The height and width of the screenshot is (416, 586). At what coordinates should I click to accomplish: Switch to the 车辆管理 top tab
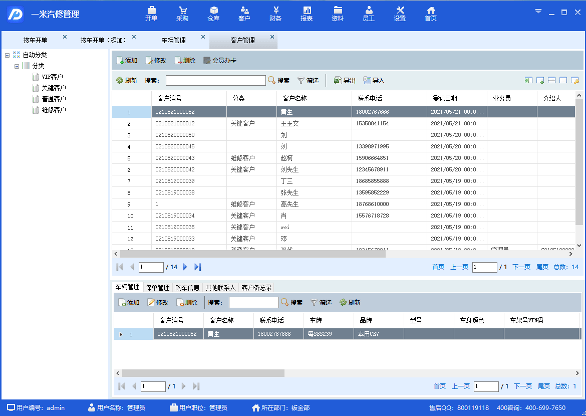click(x=173, y=40)
